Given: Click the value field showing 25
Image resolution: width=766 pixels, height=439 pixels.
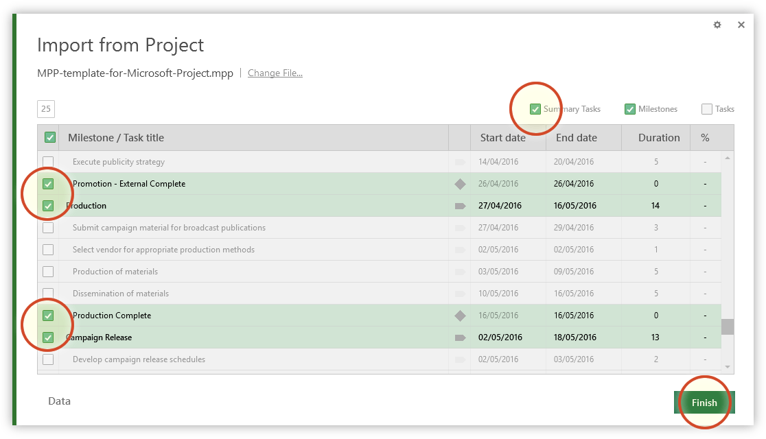Looking at the screenshot, I should click(x=45, y=108).
